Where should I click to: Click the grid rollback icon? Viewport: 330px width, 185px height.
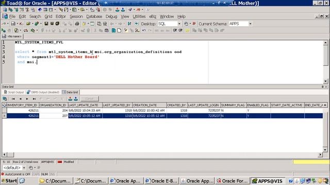(x=76, y=99)
